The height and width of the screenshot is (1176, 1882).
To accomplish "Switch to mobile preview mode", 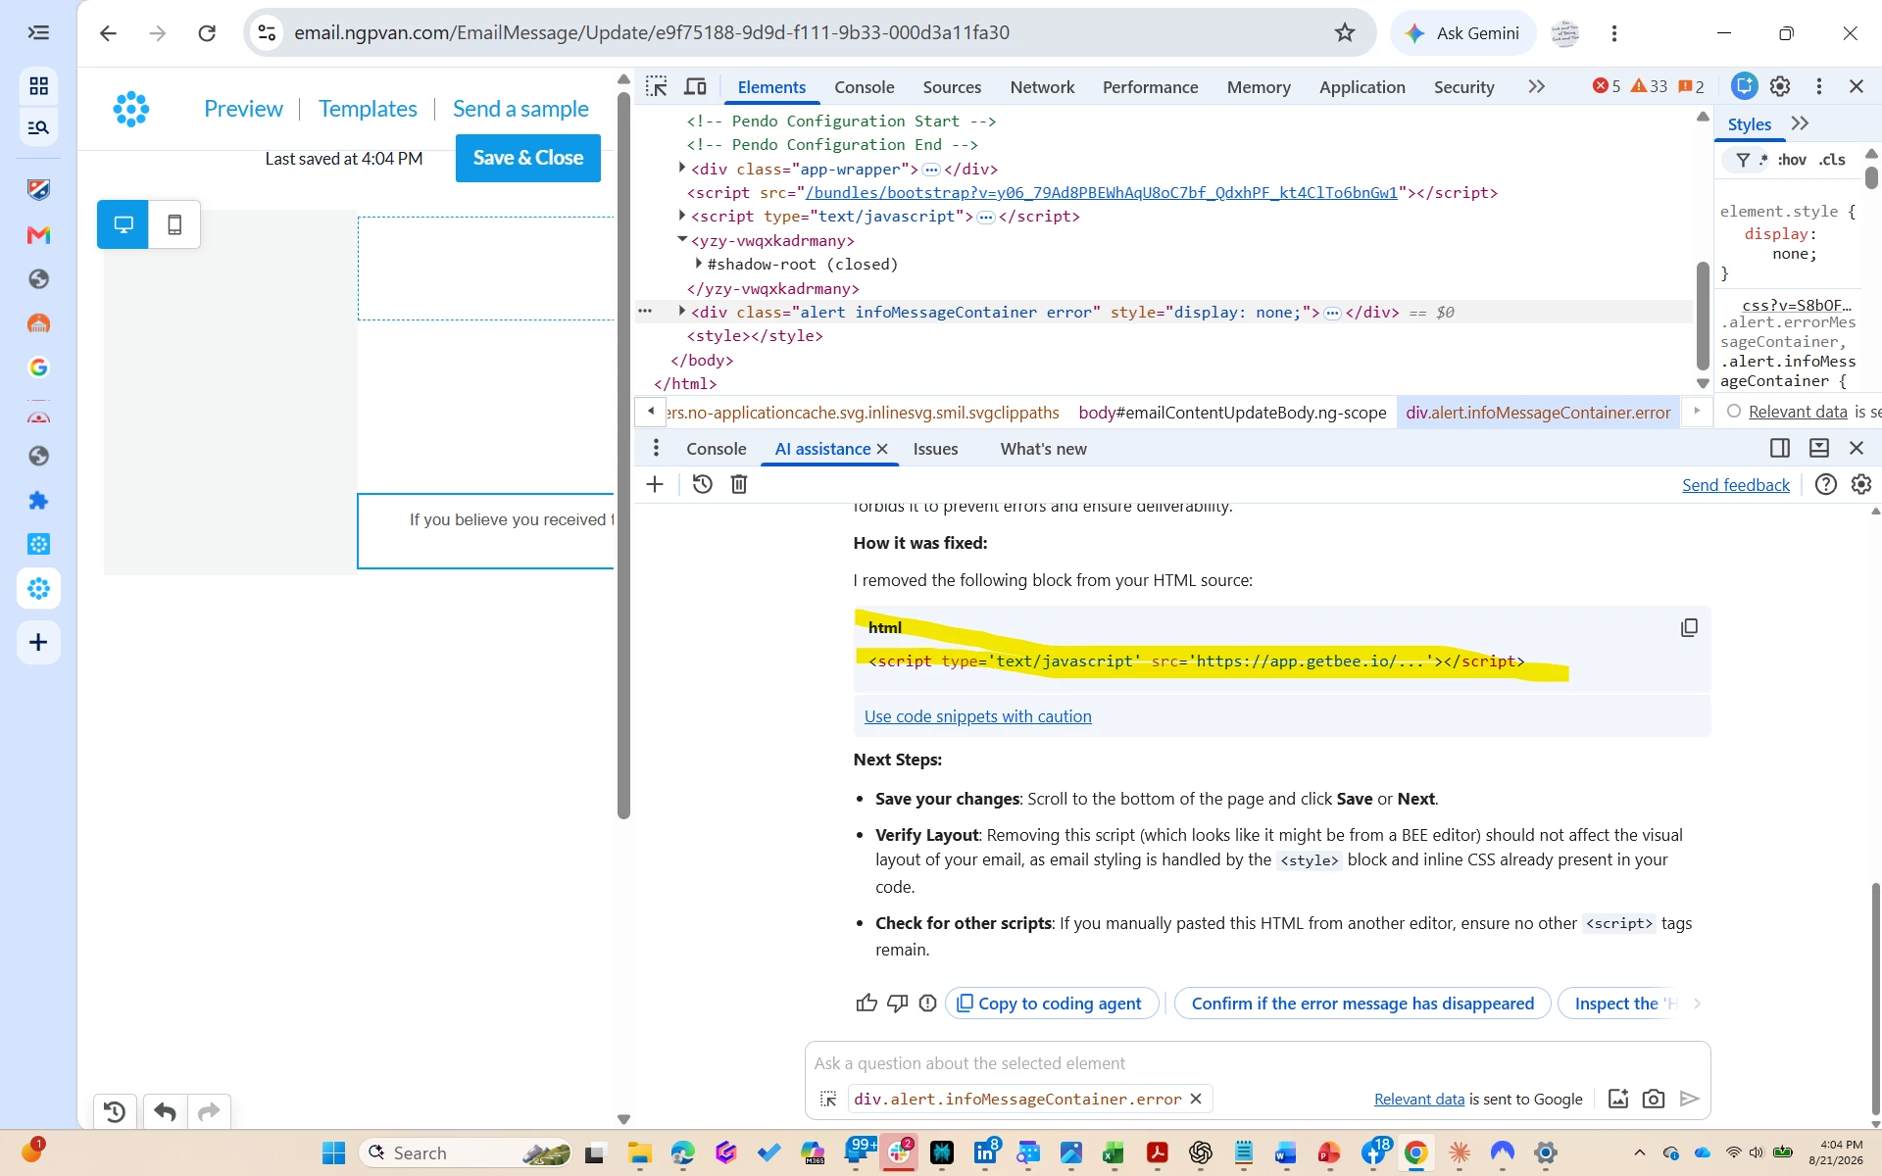I will pos(174,224).
